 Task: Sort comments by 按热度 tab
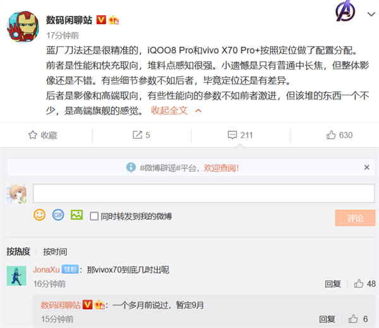[x=18, y=251]
